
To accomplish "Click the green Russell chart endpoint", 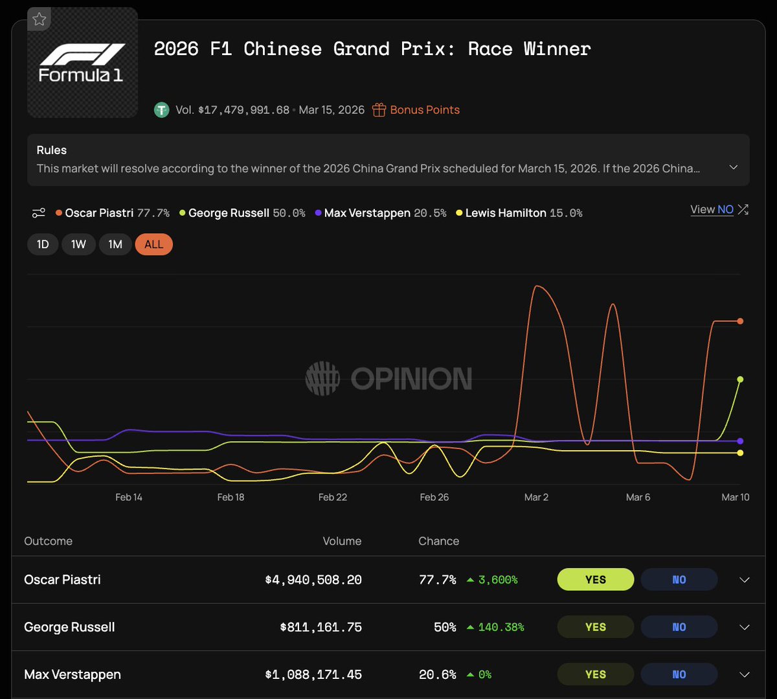I will coord(740,380).
